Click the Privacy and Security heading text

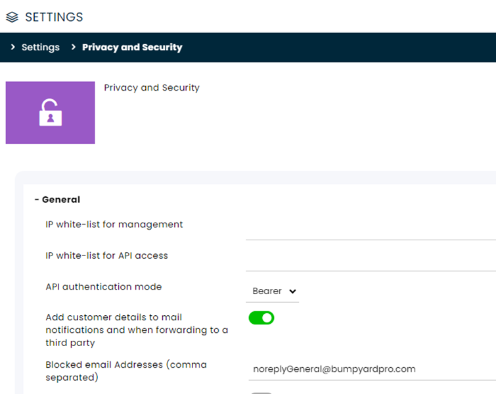click(x=152, y=87)
